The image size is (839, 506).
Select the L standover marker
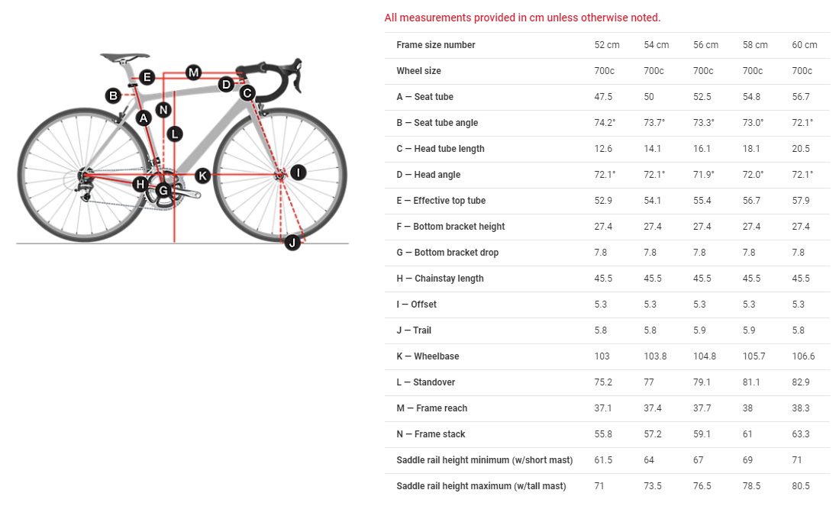tap(175, 134)
